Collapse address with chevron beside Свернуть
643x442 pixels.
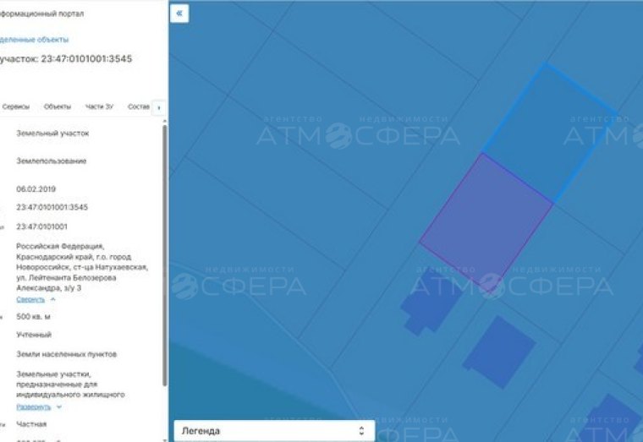click(53, 299)
